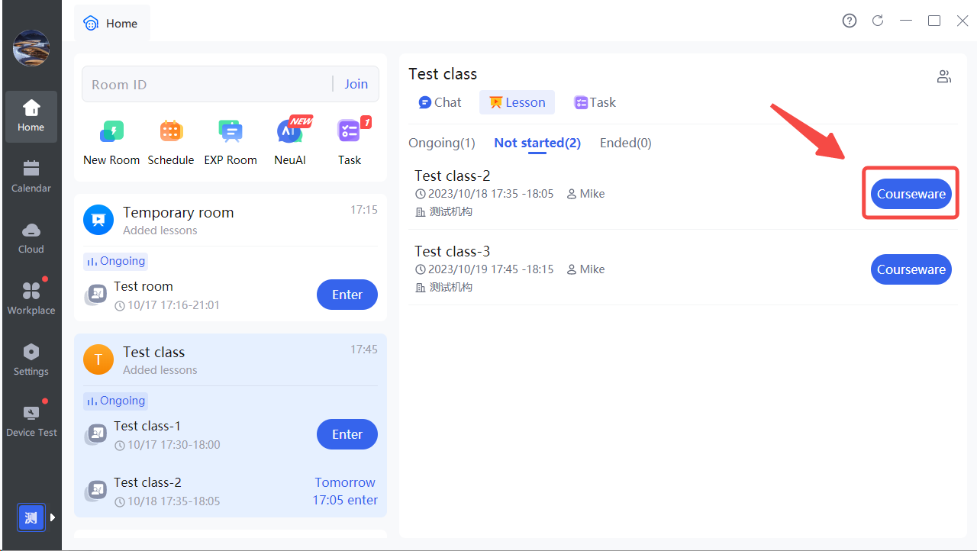Open Cloud in the sidebar
Image resolution: width=977 pixels, height=551 pixels.
tap(31, 237)
